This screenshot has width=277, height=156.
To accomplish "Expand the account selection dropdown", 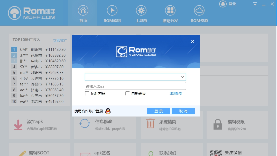I will [183, 77].
